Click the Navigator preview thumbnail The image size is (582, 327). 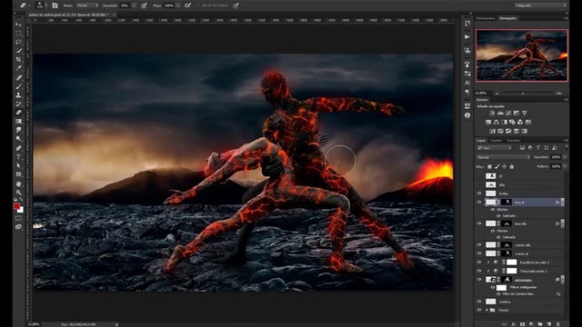tap(522, 55)
